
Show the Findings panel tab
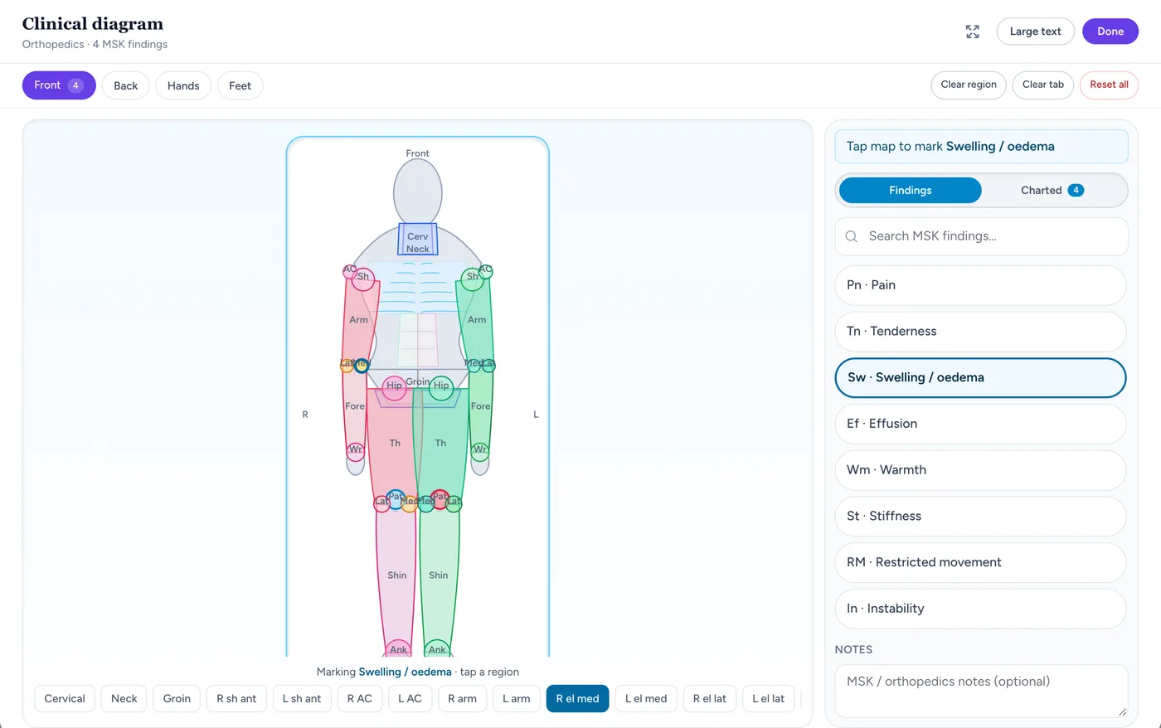pos(911,190)
